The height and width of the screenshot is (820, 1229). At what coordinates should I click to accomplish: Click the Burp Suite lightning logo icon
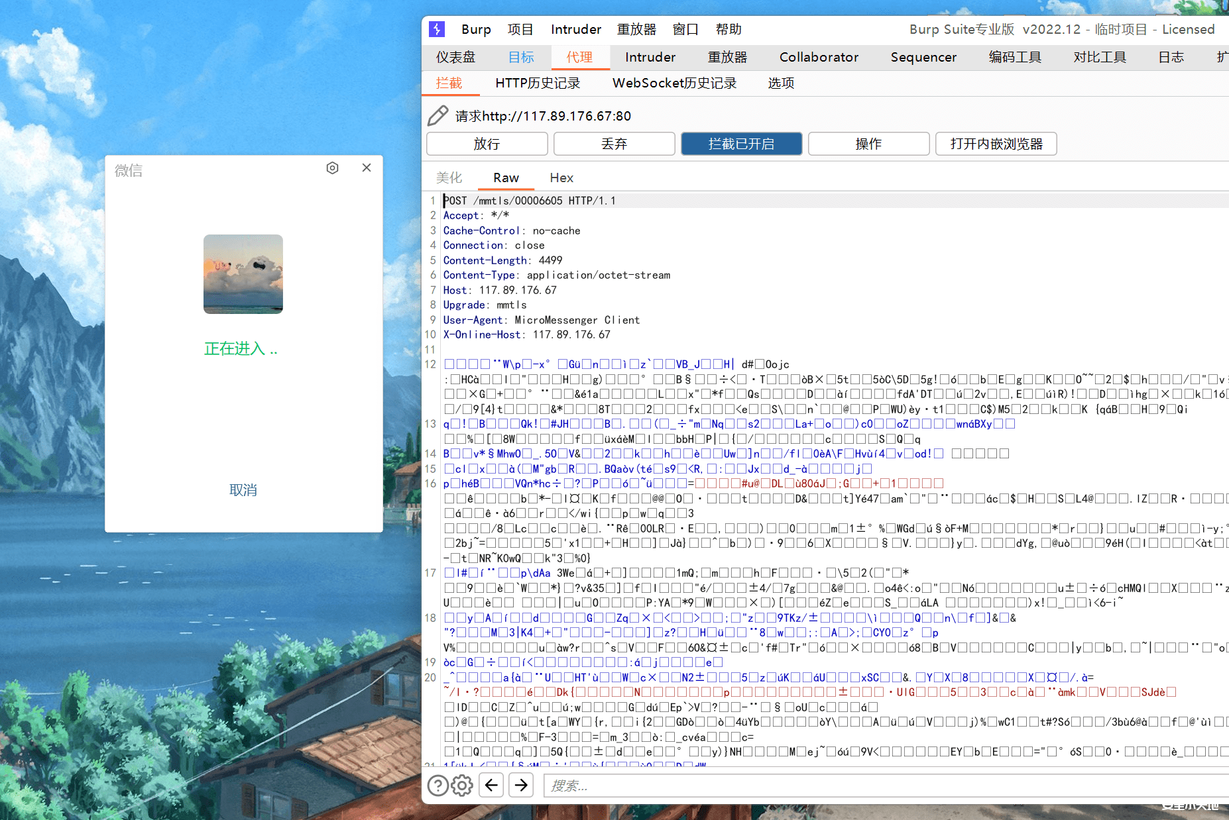click(437, 29)
